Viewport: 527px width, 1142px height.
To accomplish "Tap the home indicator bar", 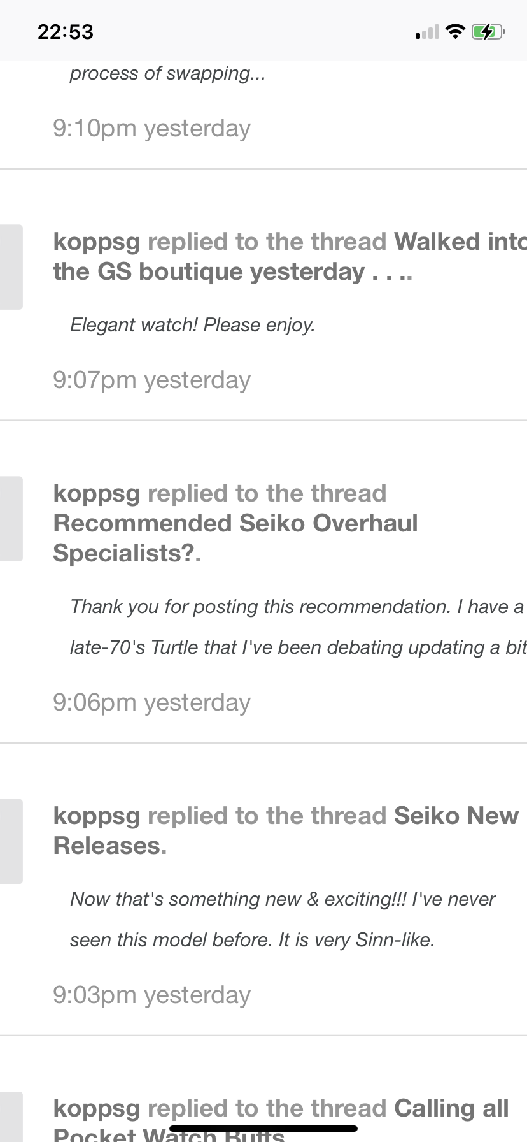I will (263, 1128).
